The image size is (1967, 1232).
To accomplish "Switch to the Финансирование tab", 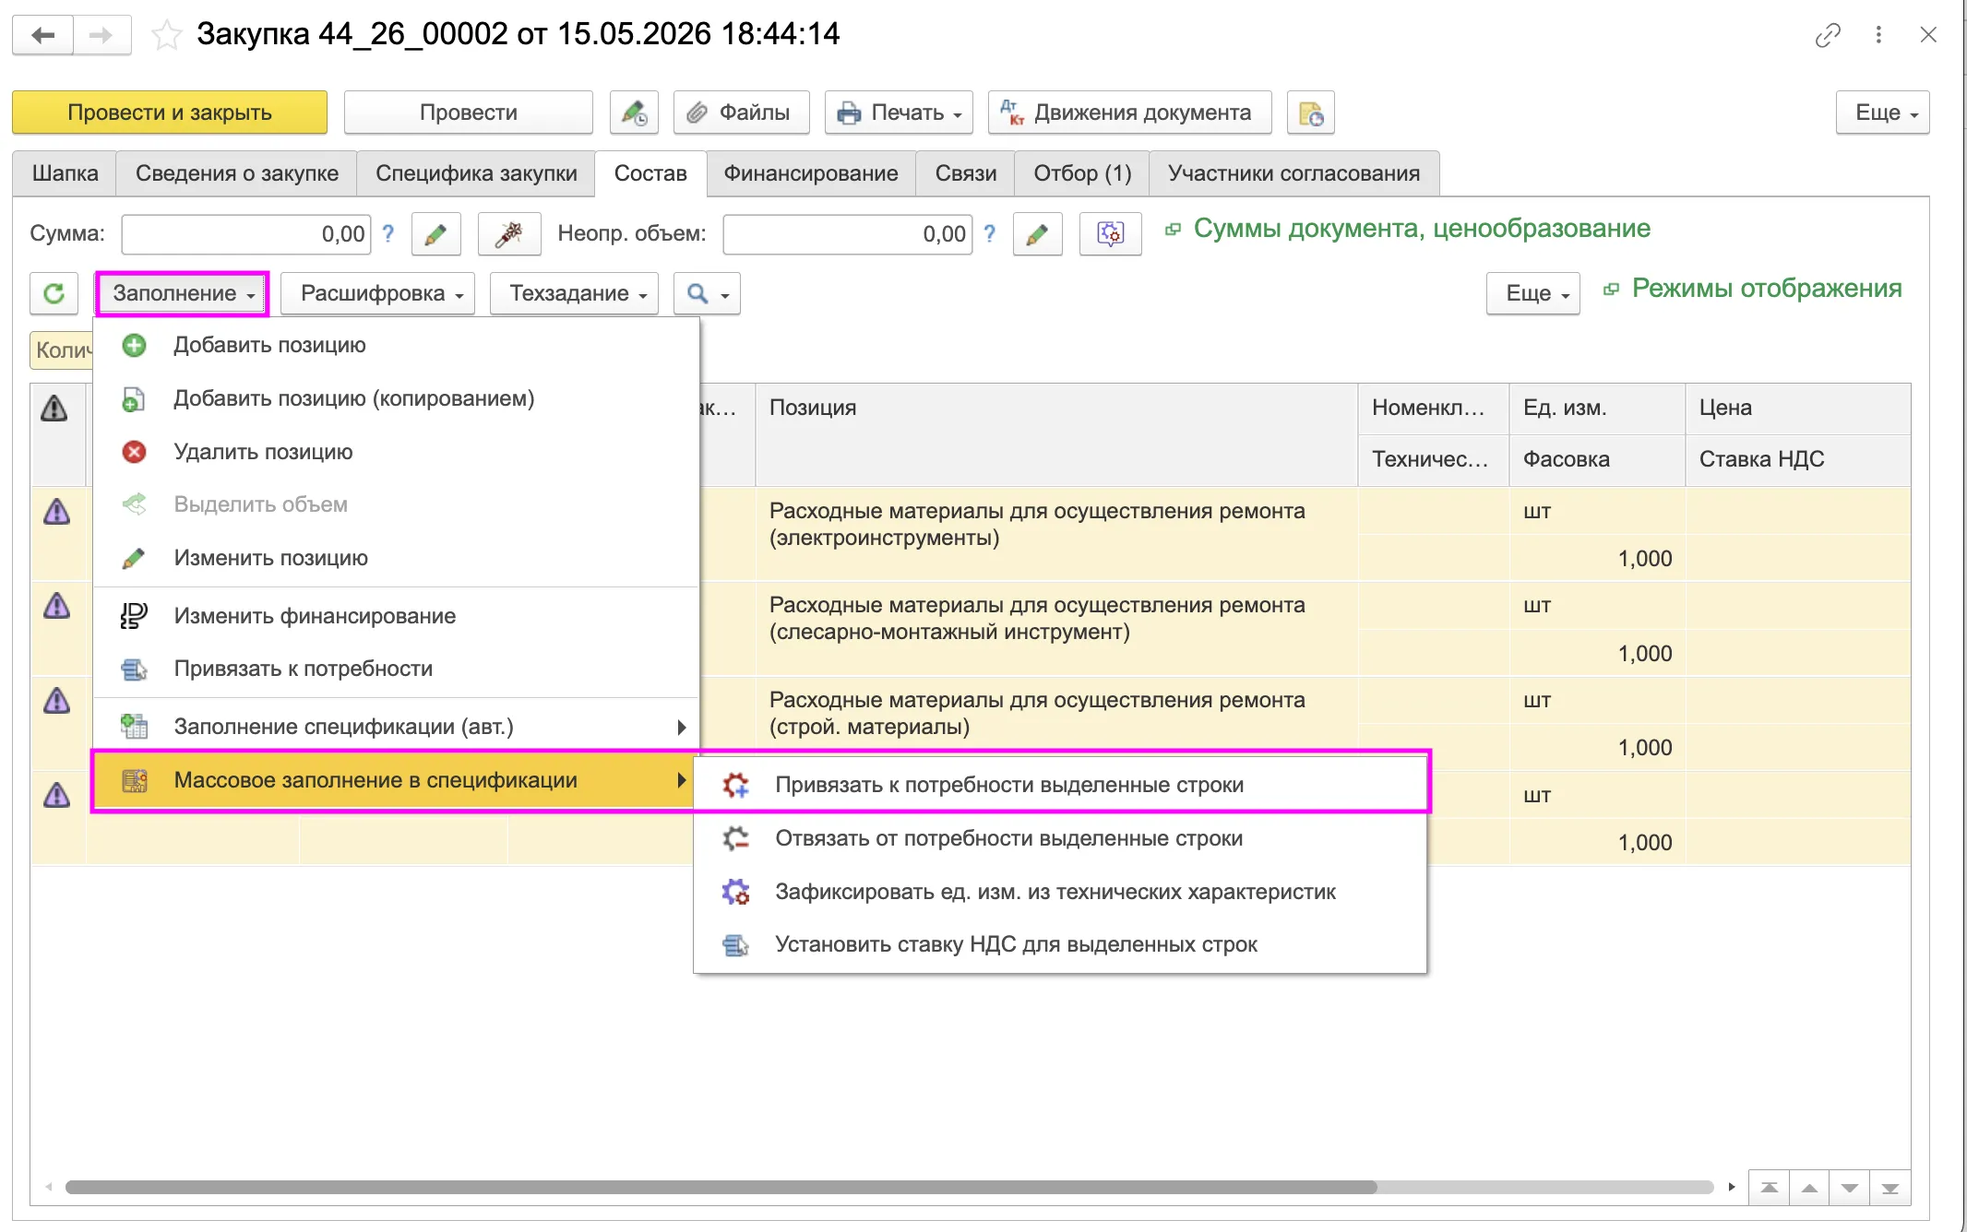I will click(811, 173).
